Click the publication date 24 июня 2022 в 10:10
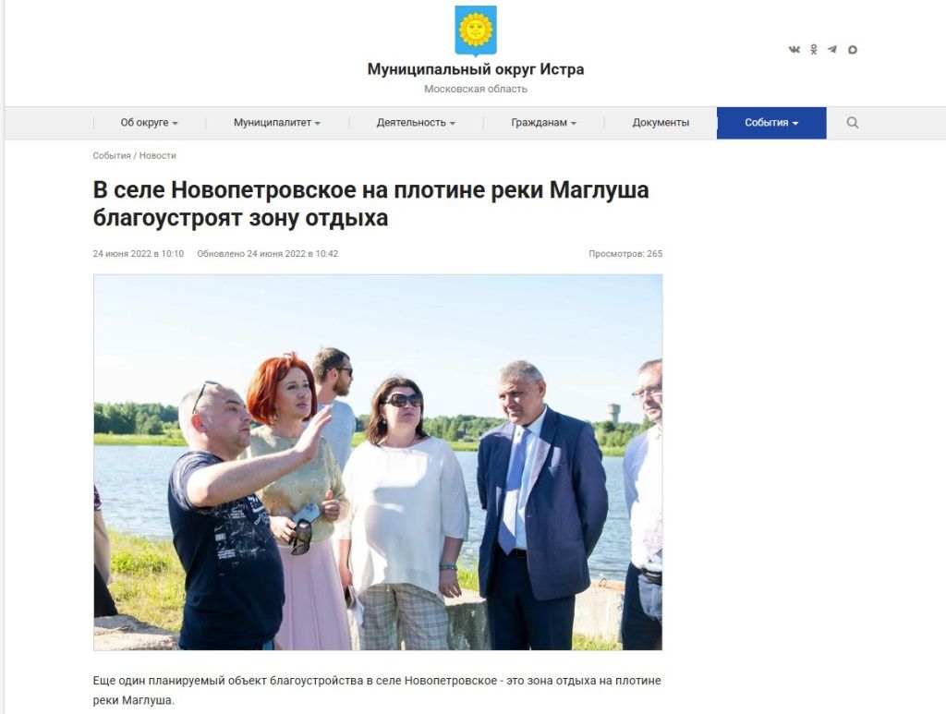The image size is (946, 714). pyautogui.click(x=139, y=254)
